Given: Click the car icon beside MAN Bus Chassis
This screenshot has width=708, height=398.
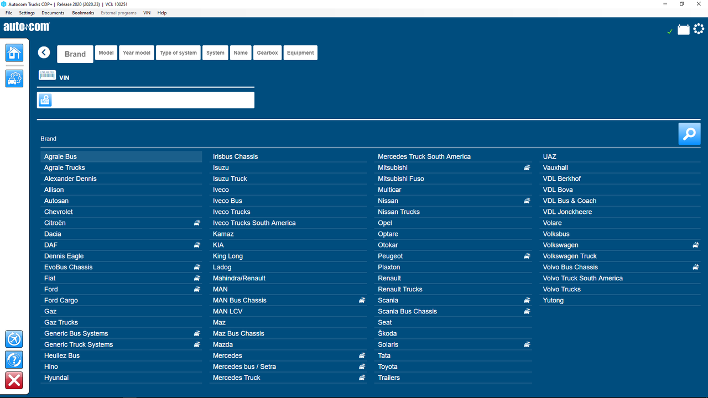Looking at the screenshot, I should [x=362, y=300].
